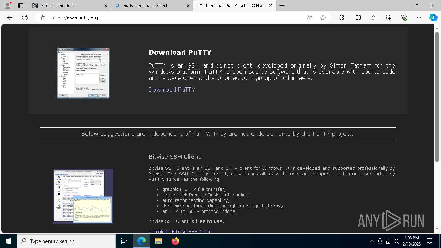The image size is (441, 248).
Task: Launch Firefox from the taskbar
Action: pos(175,241)
